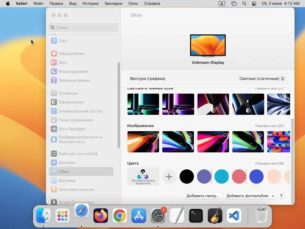Click the help question mark button

tap(281, 196)
